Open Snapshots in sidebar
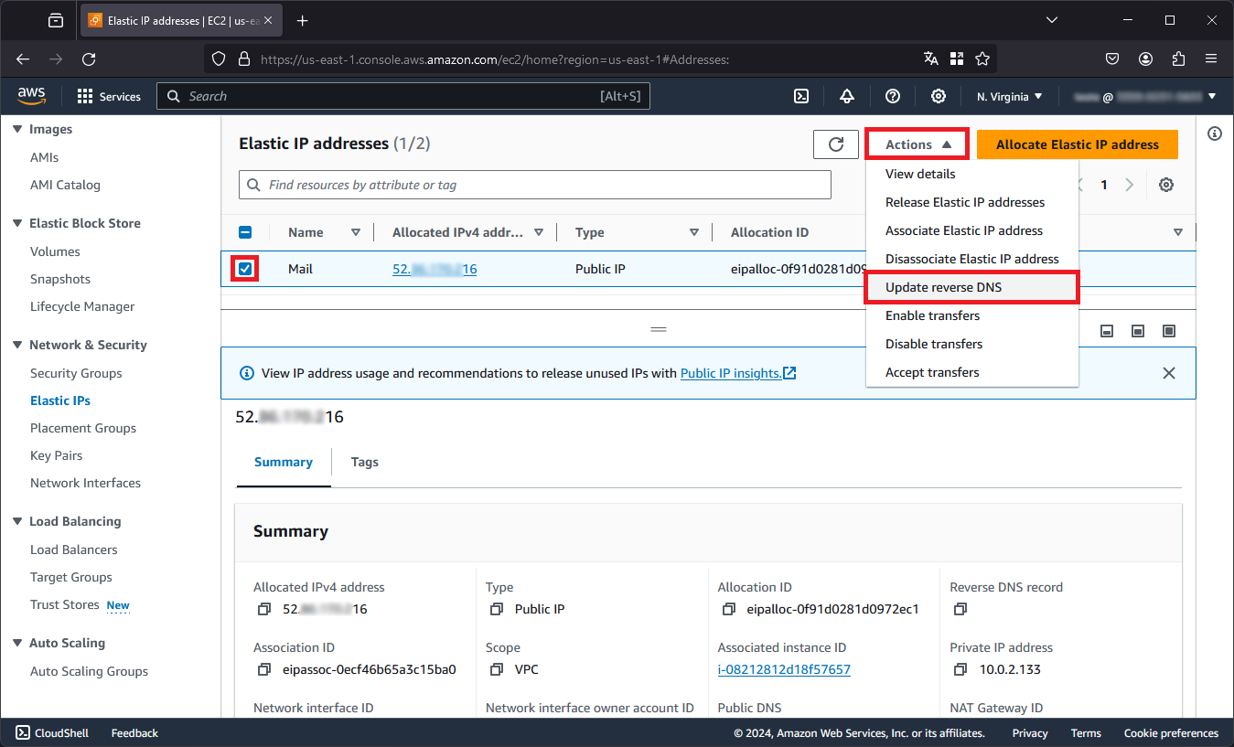Image resolution: width=1234 pixels, height=747 pixels. (60, 279)
